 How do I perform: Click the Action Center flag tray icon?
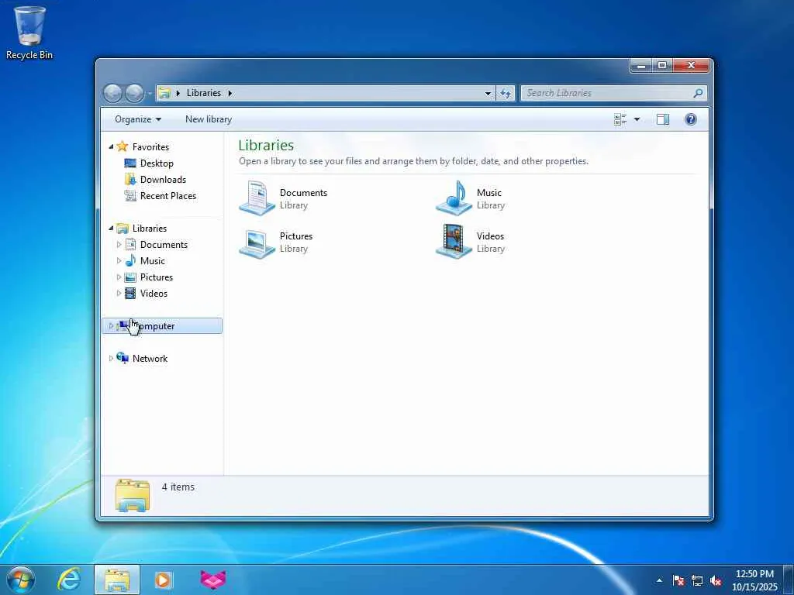pyautogui.click(x=678, y=580)
